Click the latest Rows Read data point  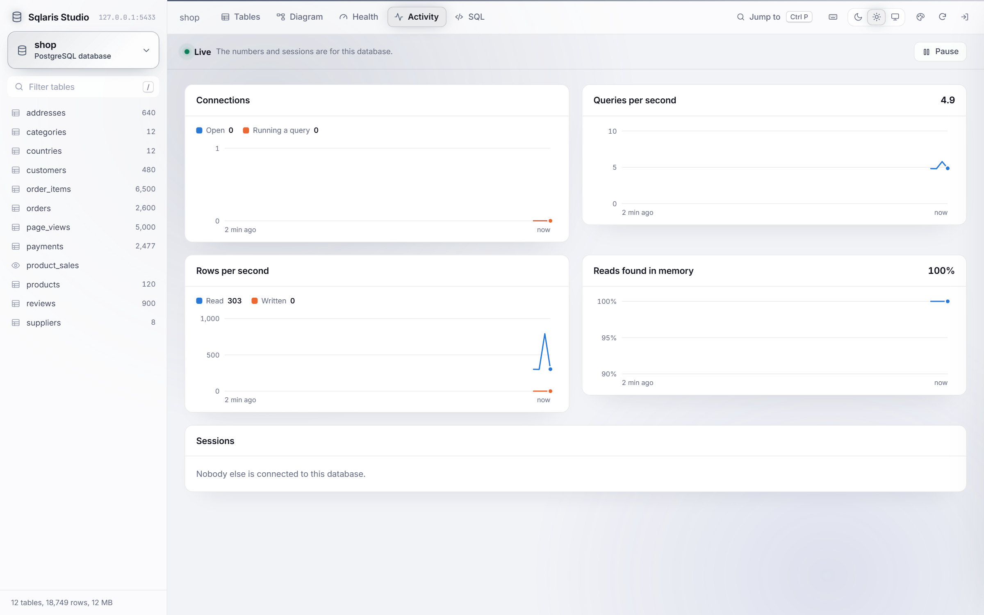coord(550,369)
